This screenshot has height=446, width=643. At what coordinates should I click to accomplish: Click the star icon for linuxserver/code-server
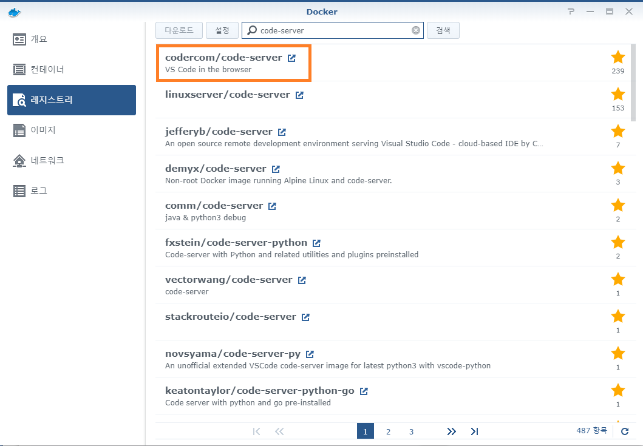(x=618, y=94)
